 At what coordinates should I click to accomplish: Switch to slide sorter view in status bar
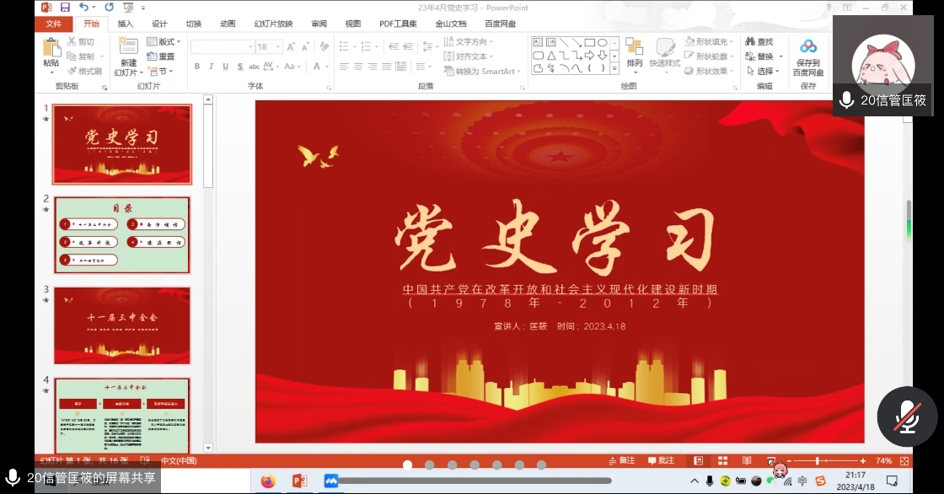(x=722, y=461)
